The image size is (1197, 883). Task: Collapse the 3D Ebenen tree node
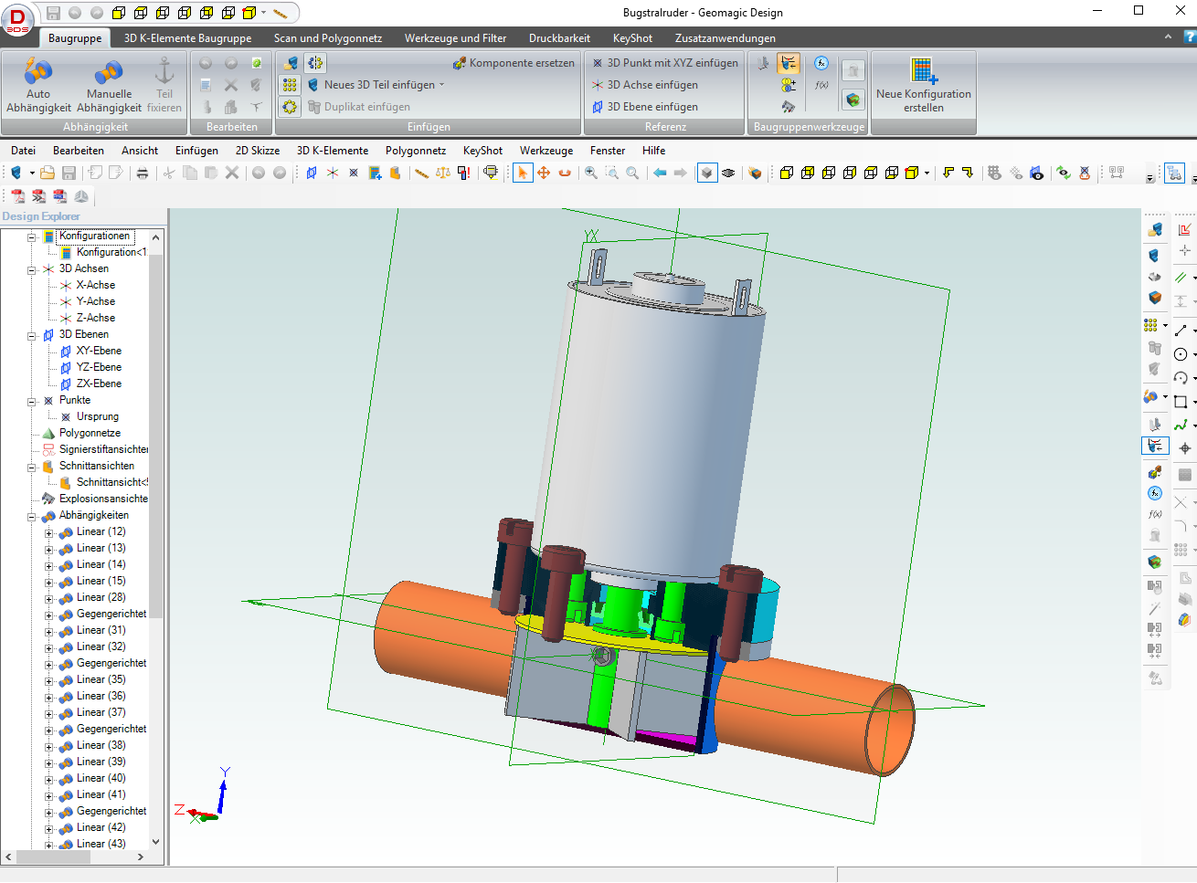coord(32,335)
